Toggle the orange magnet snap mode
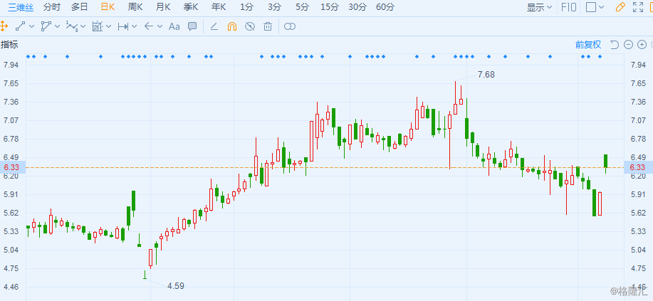Screen dimensions: 653x301 pyautogui.click(x=231, y=26)
